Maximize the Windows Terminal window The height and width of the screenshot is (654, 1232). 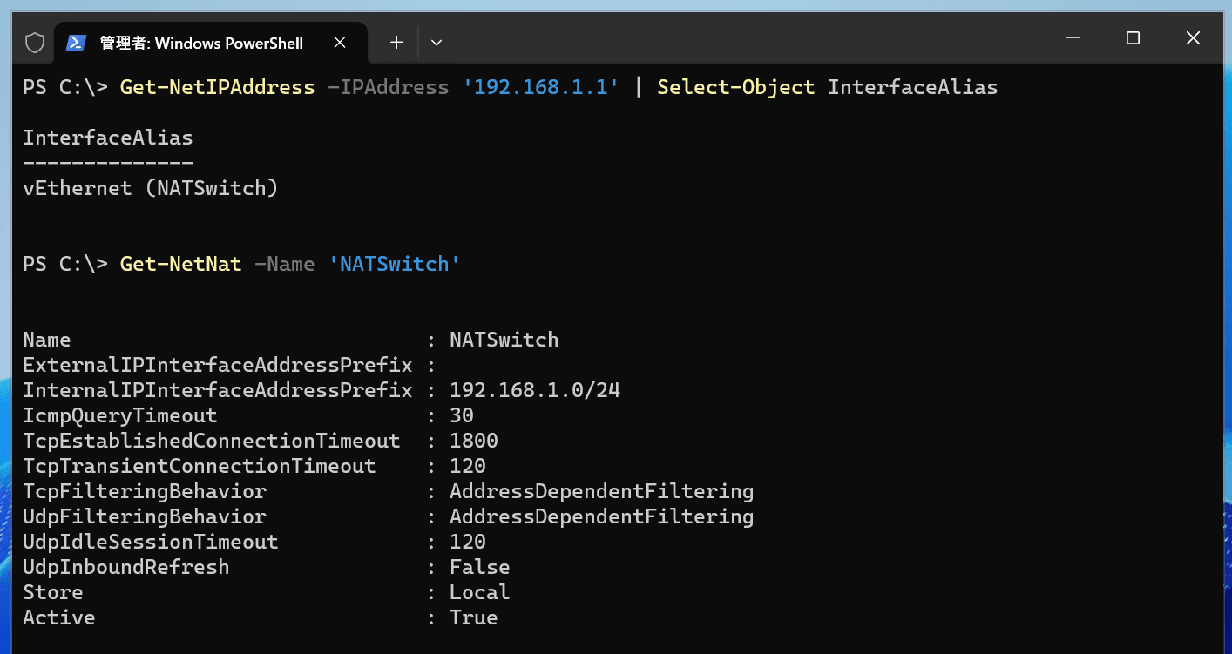tap(1133, 38)
